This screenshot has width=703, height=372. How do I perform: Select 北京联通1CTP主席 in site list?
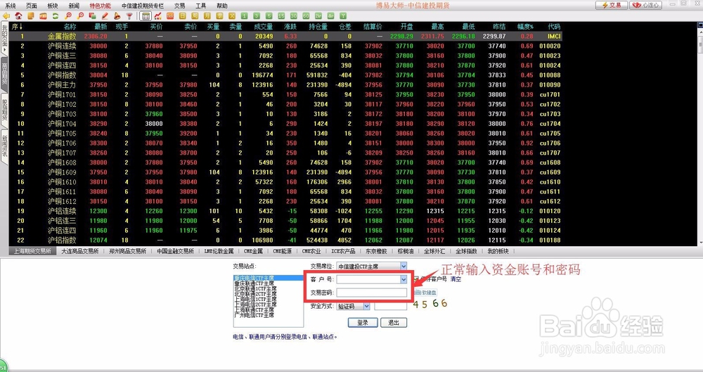[x=255, y=289]
